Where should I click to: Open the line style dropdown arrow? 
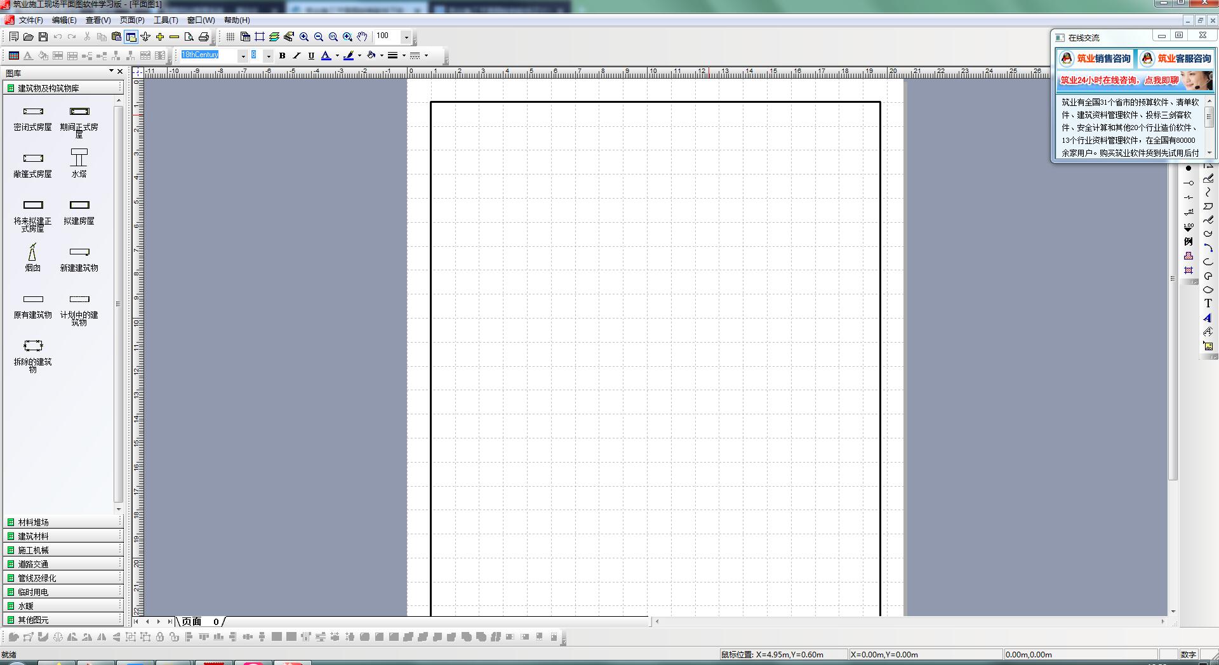(x=426, y=56)
